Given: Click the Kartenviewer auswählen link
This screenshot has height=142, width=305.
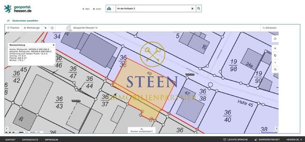Looking at the screenshot, I should coord(25,21).
